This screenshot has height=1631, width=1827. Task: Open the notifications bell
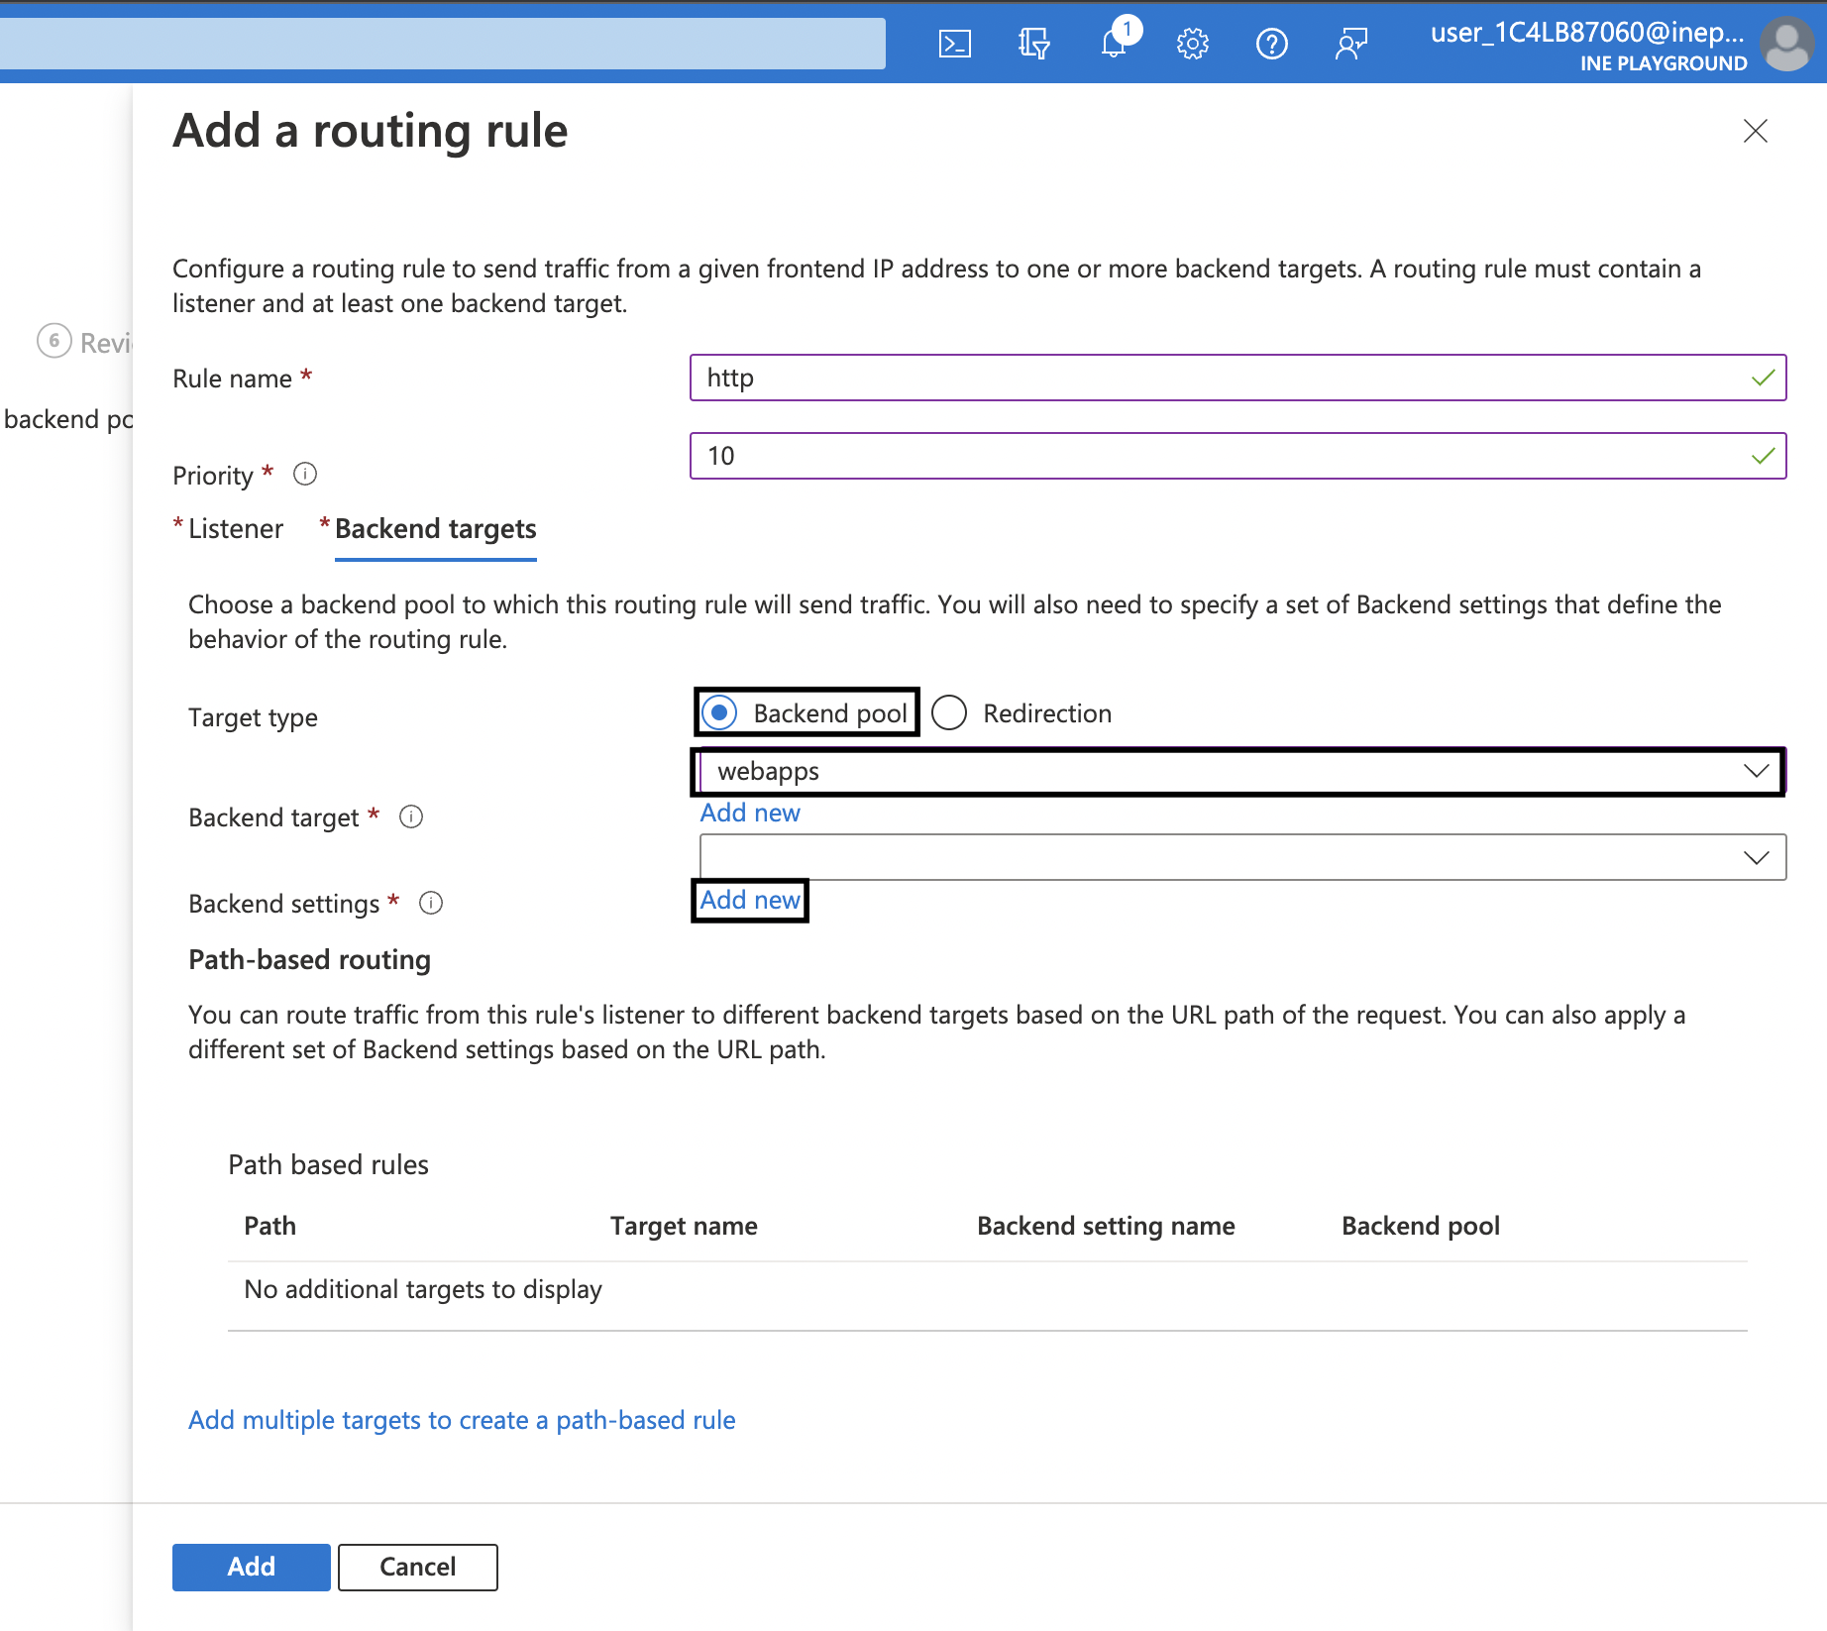(1114, 44)
